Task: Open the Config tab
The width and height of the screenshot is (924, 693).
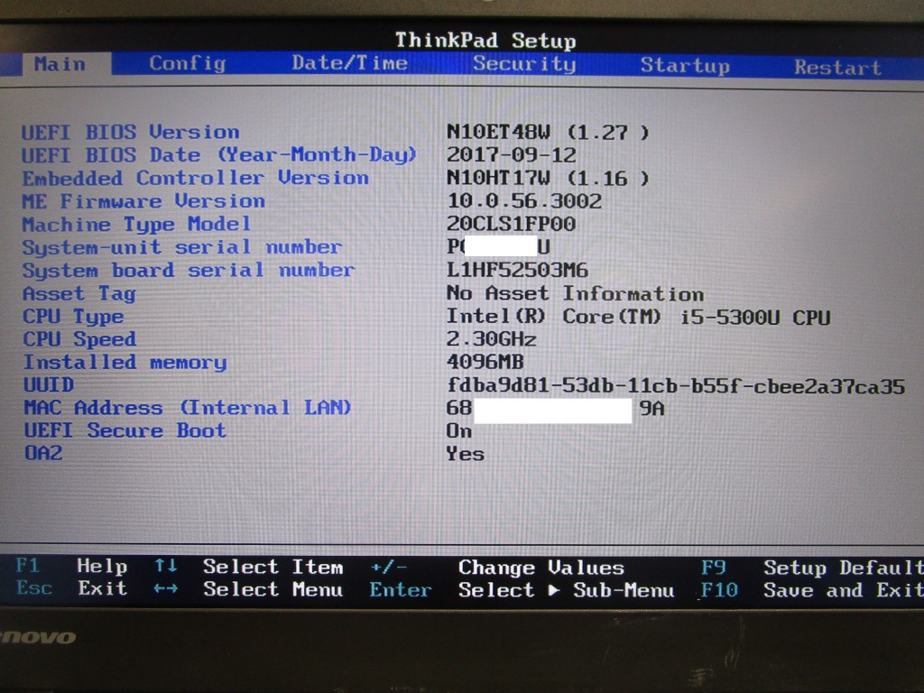Action: [x=188, y=63]
